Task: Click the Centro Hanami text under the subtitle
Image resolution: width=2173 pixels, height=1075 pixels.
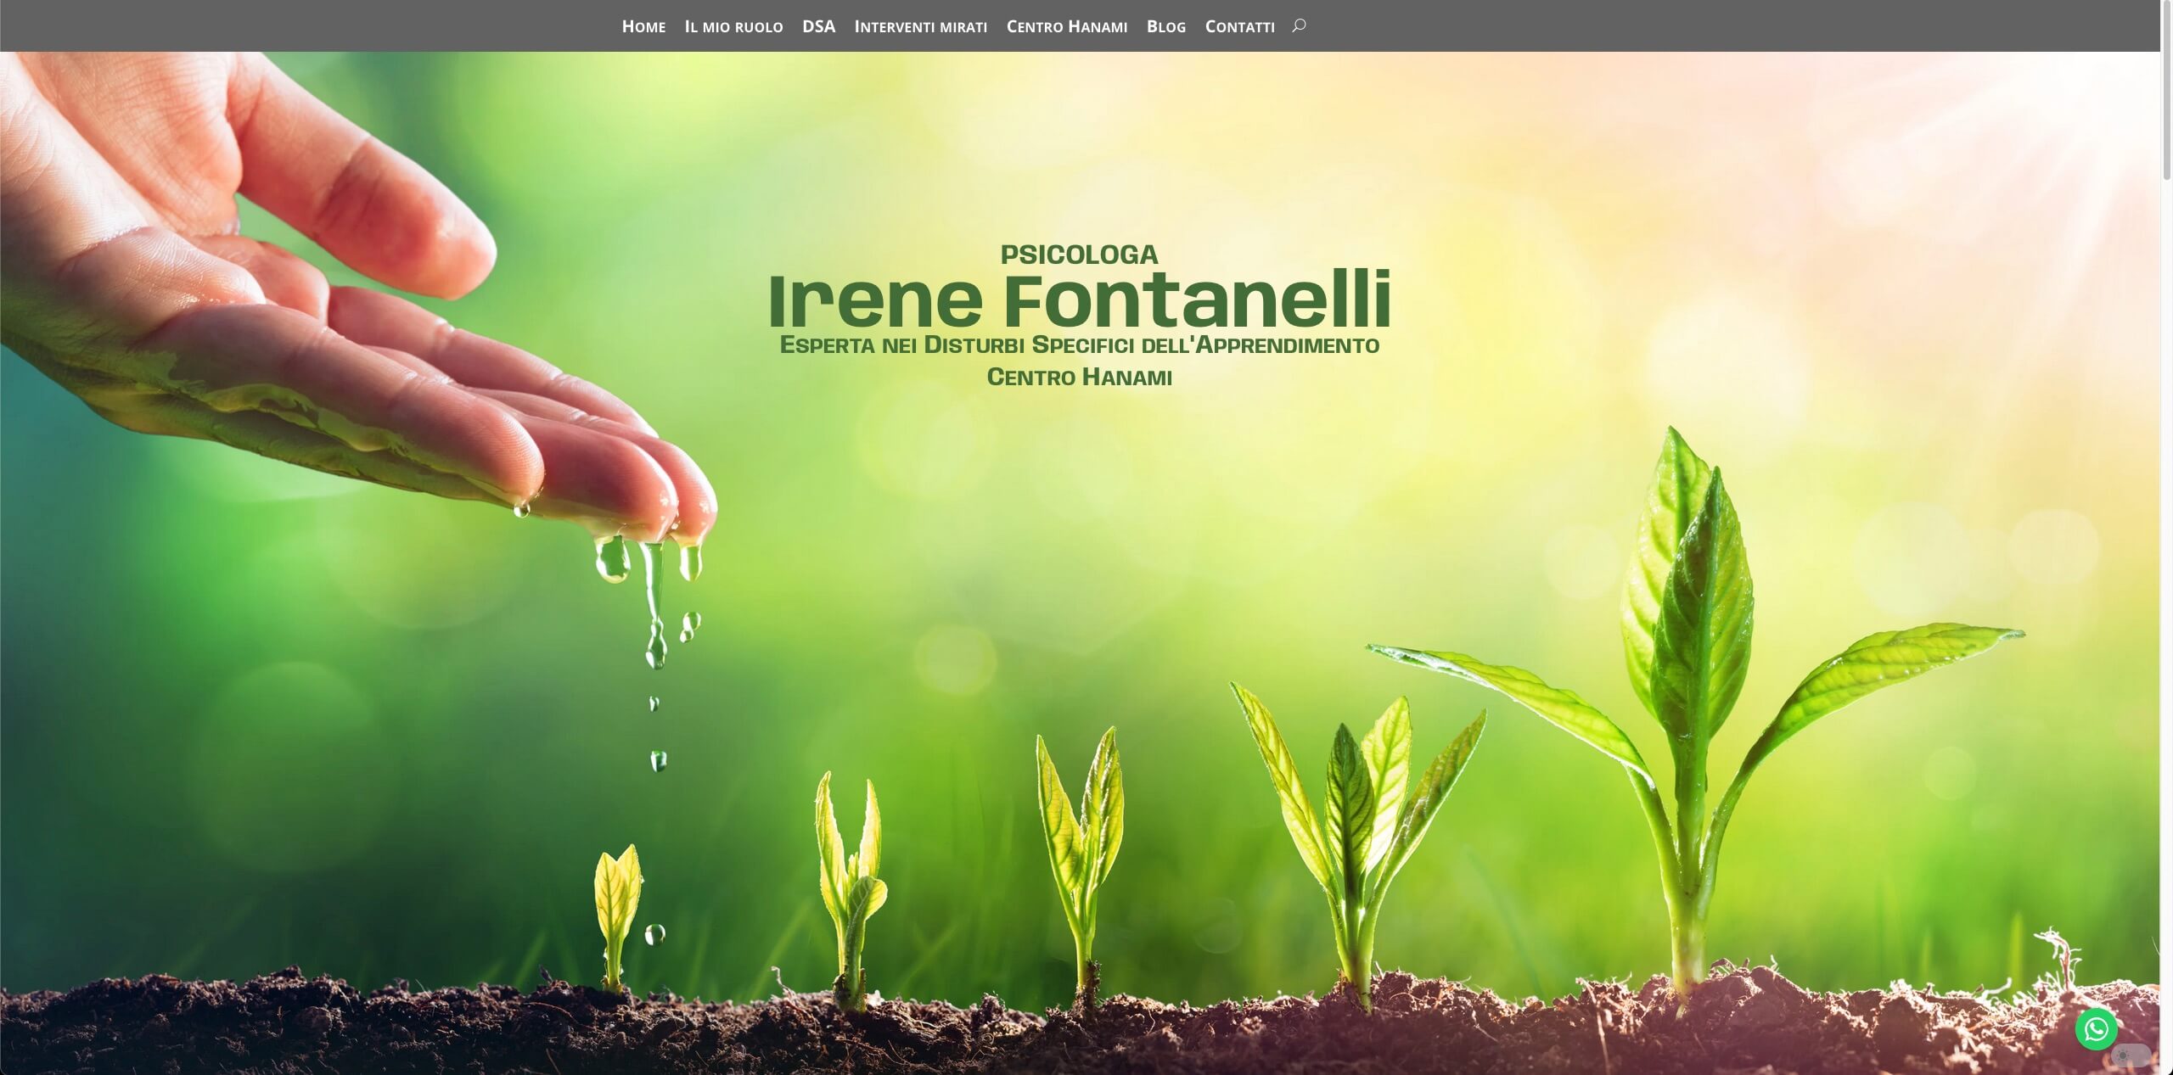Action: tap(1079, 377)
